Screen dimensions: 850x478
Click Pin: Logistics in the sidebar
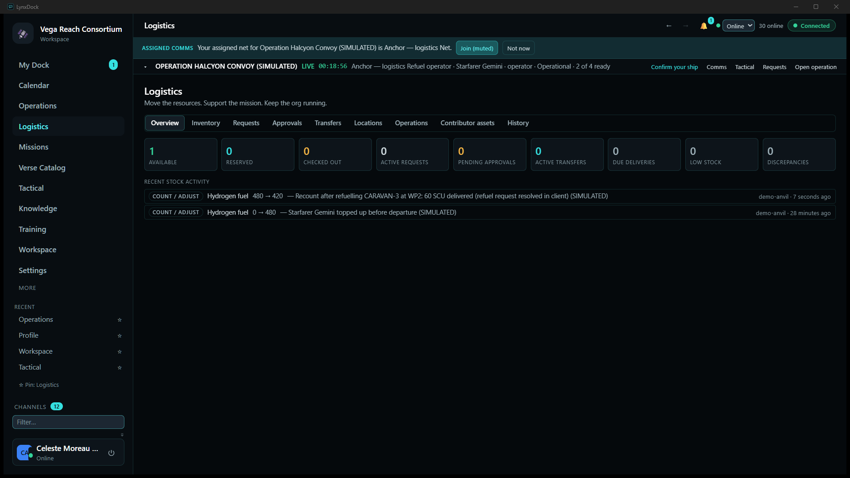pyautogui.click(x=39, y=385)
